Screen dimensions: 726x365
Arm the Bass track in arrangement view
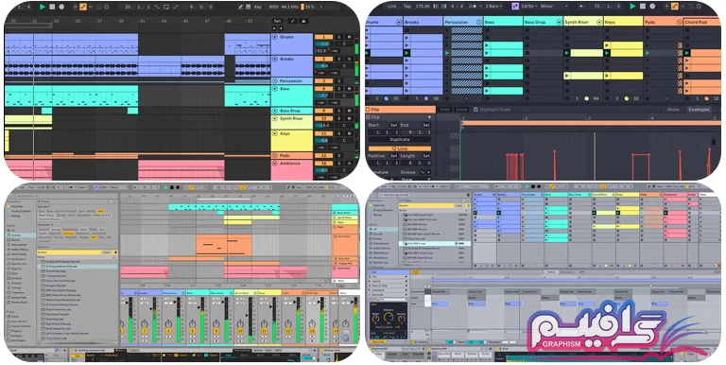(x=349, y=89)
